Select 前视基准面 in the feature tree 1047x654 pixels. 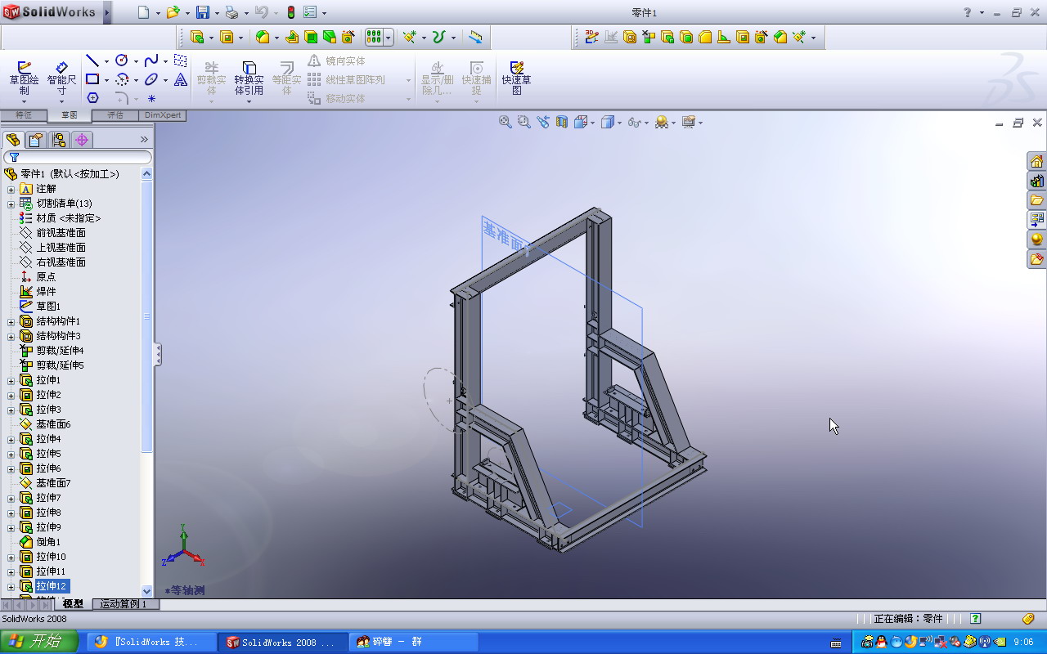coord(61,233)
